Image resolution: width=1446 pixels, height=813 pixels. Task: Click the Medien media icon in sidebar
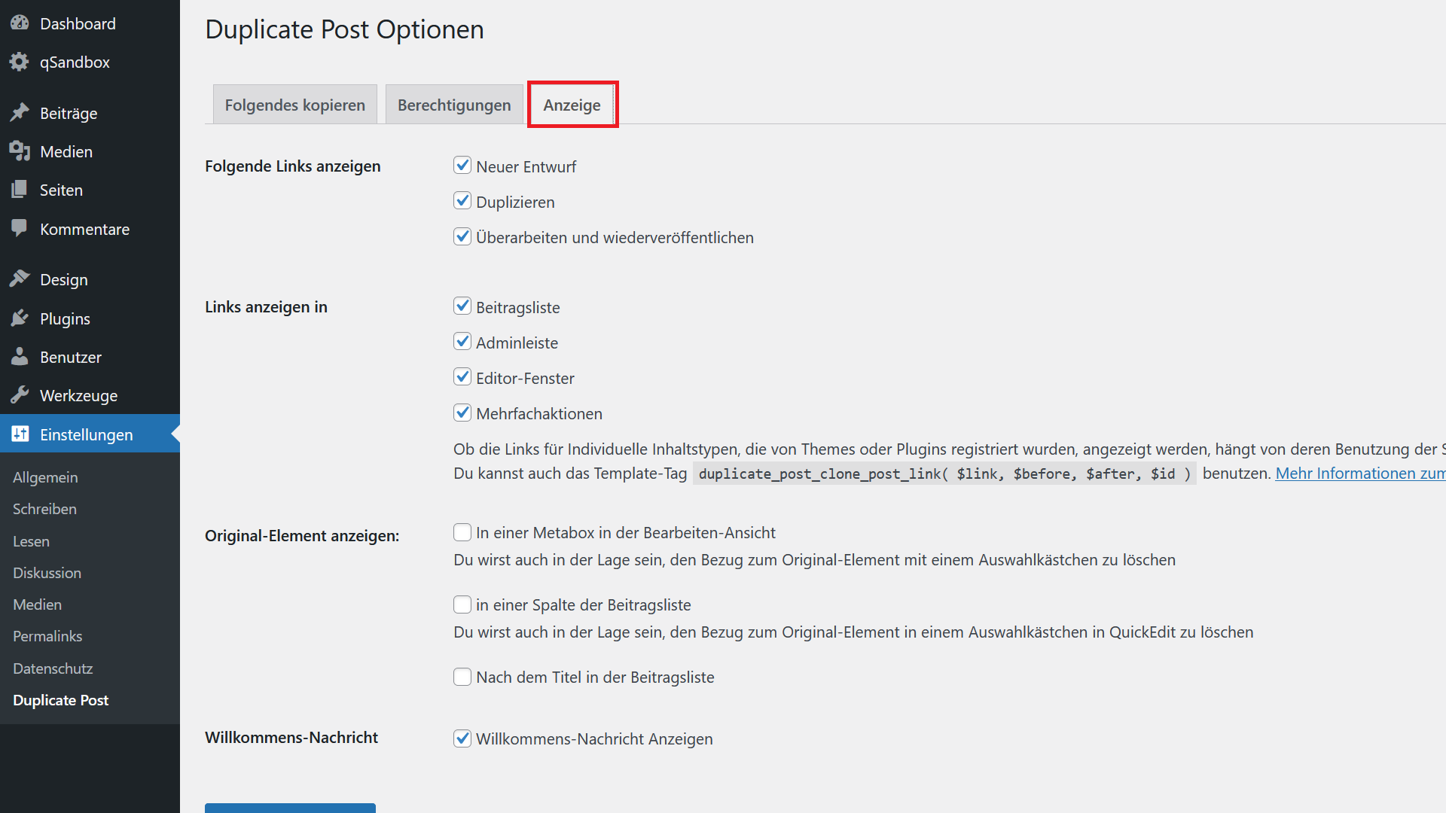tap(20, 151)
